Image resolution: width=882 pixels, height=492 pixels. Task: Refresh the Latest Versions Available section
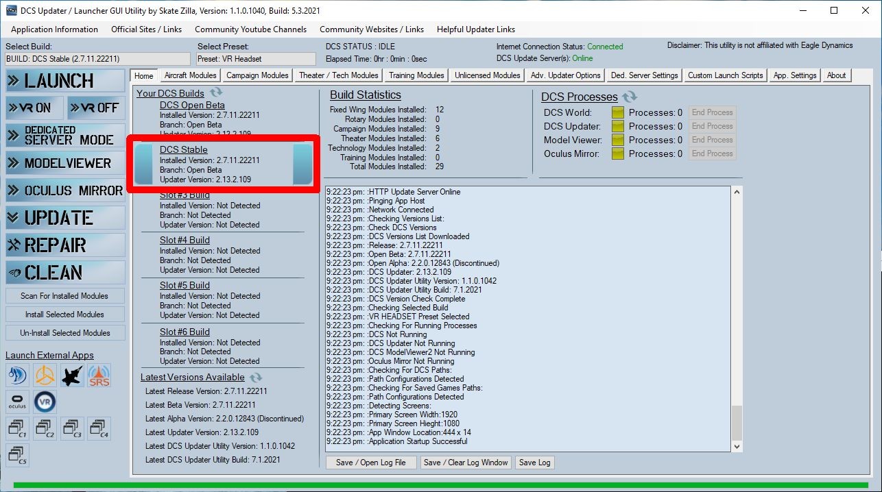256,378
